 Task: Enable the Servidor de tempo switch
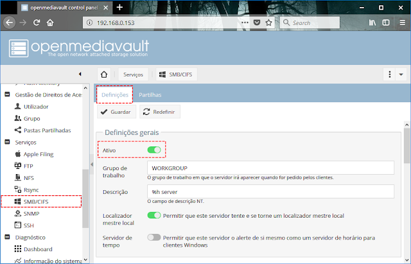[154, 238]
